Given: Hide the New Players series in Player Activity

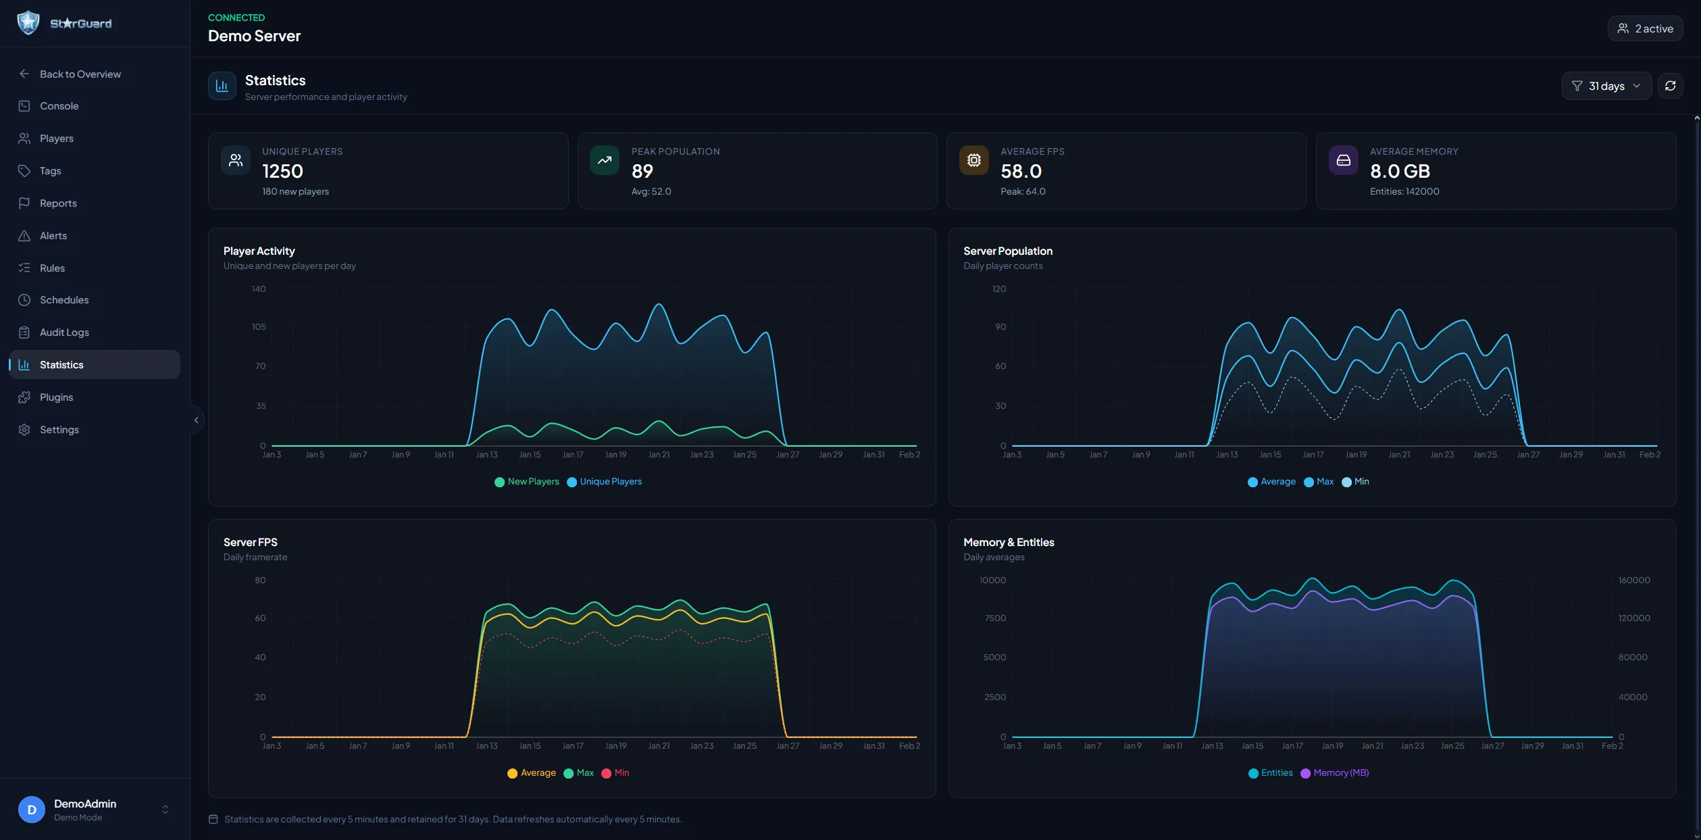Looking at the screenshot, I should (x=527, y=482).
